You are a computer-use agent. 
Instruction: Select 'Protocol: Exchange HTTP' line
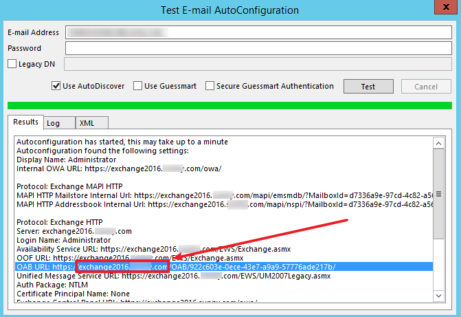tap(60, 222)
